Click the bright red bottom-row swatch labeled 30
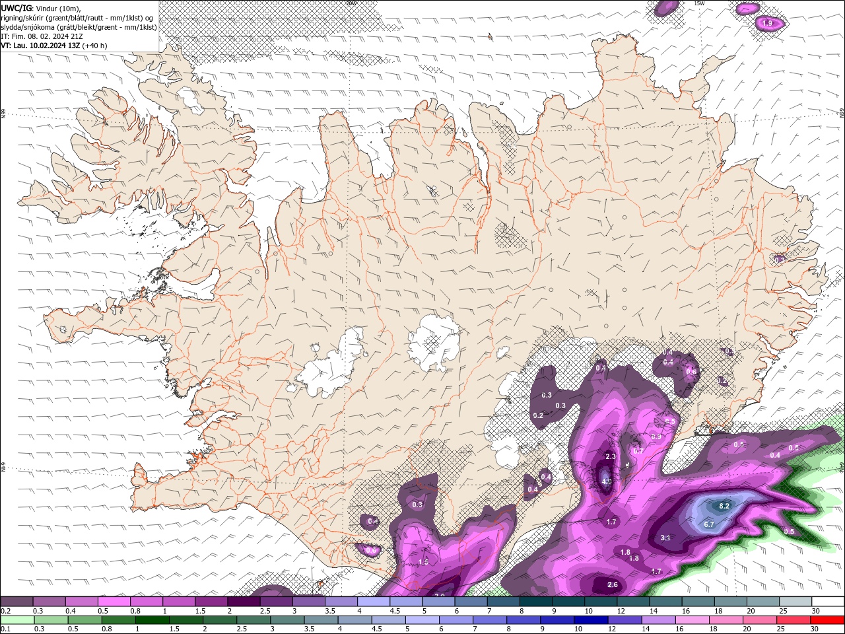Screen dimensions: 845x634 [x=828, y=620]
